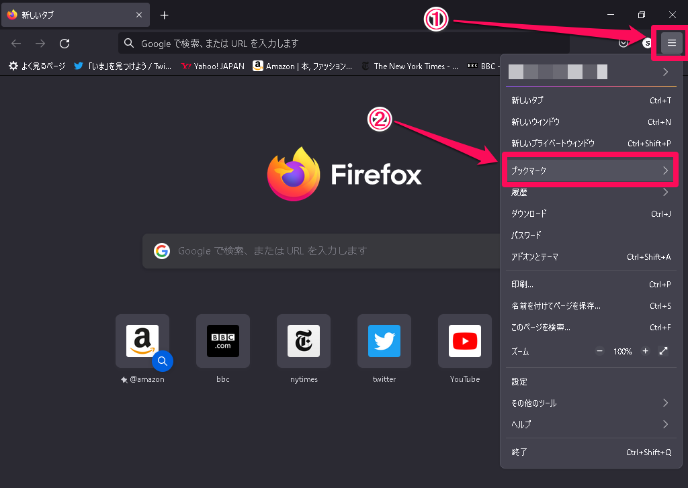This screenshot has height=488, width=688.
Task: Restore down the Firefox window
Action: coord(642,15)
